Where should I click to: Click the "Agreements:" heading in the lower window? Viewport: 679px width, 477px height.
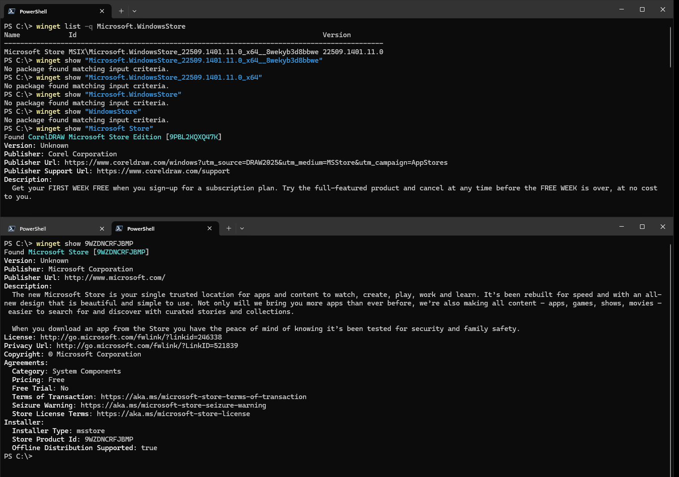click(26, 363)
